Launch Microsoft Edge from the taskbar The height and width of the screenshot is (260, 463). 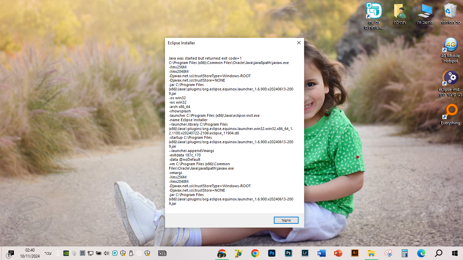[x=421, y=253]
